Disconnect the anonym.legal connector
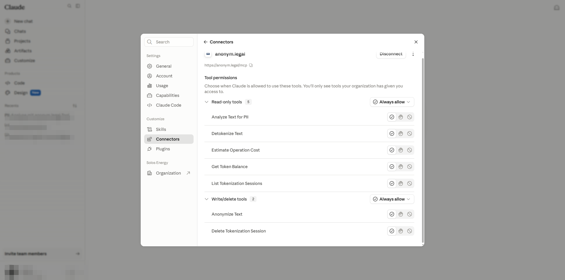This screenshot has height=280, width=565. tap(391, 54)
